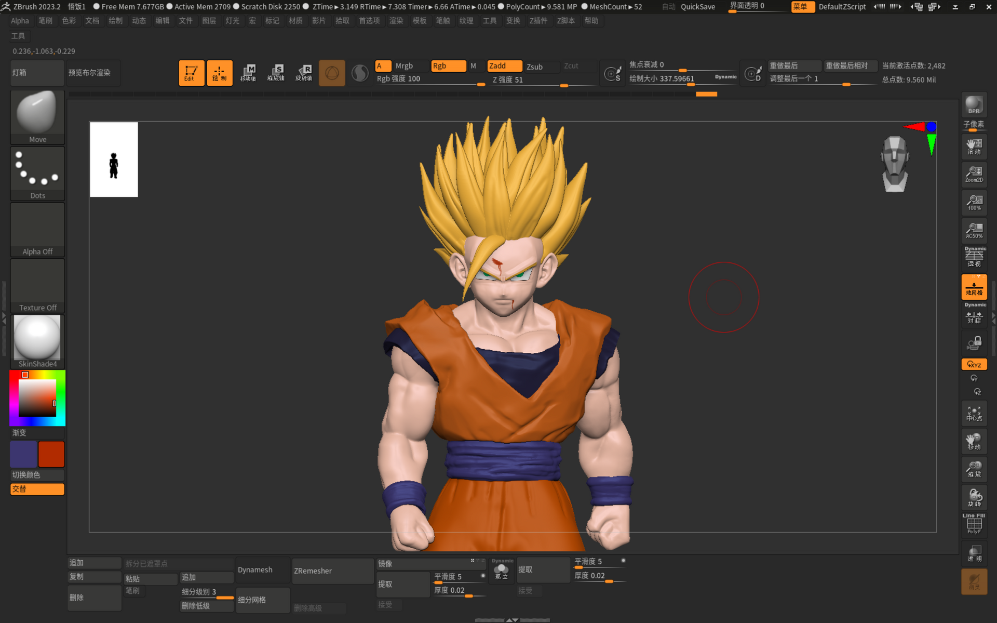
Task: Toggle the Draw (绘制) mode icon
Action: [x=220, y=73]
